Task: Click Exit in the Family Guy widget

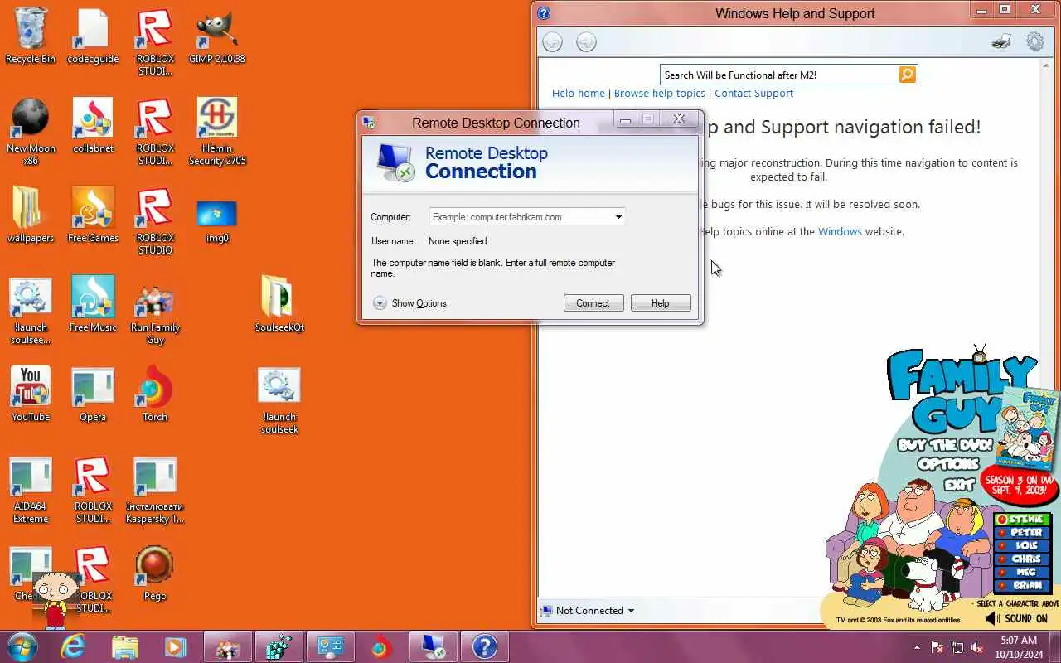Action: [959, 484]
